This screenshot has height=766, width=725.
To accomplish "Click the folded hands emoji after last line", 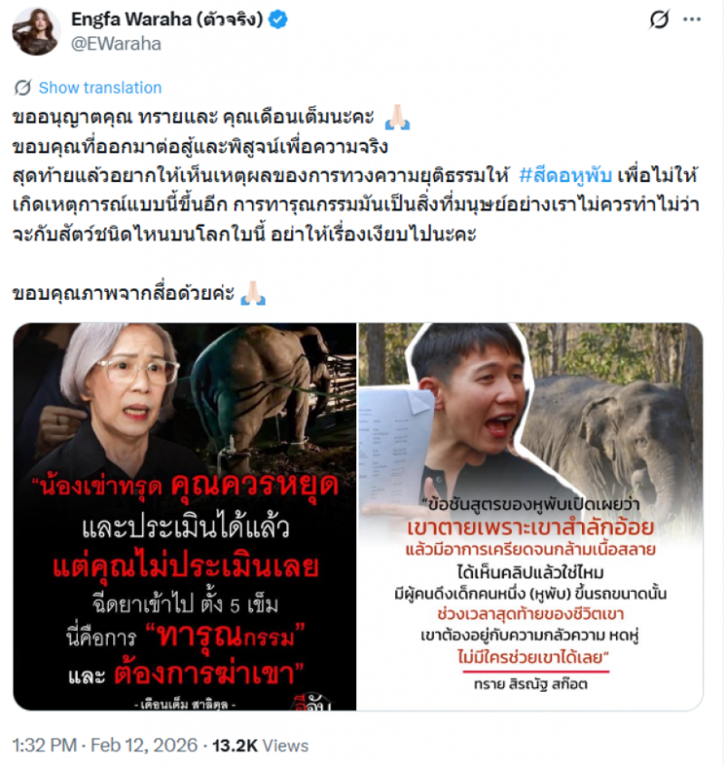I will (x=253, y=293).
